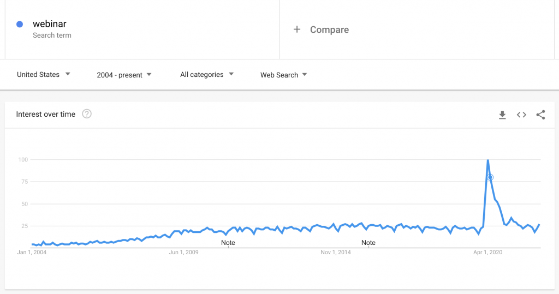Edit the webinar search term

coord(50,24)
